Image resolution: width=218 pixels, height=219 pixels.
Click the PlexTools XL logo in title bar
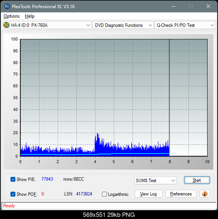7,7
